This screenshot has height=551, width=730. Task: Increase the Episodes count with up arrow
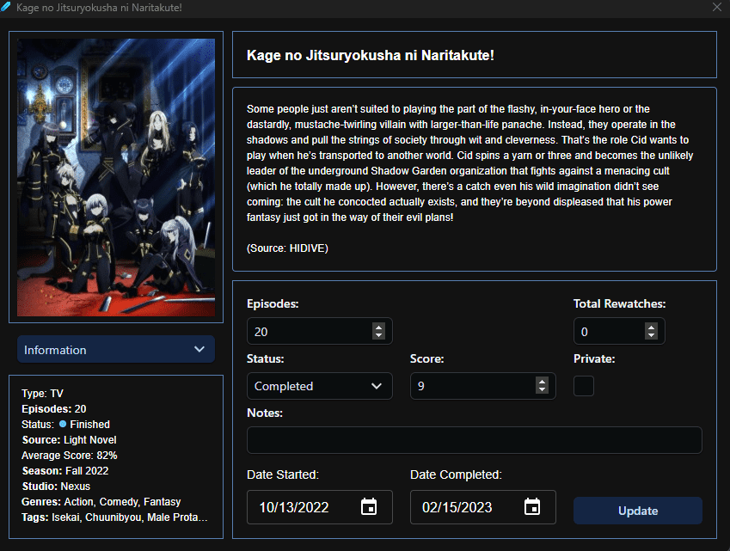(378, 328)
